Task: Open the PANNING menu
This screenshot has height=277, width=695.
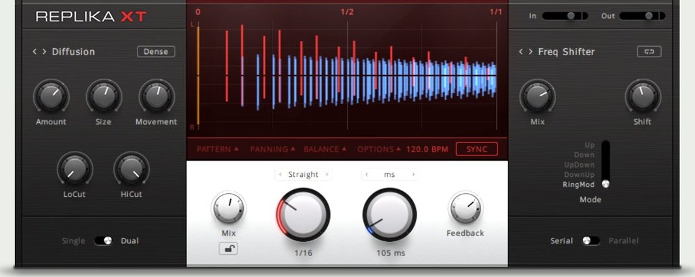Action: coord(273,150)
